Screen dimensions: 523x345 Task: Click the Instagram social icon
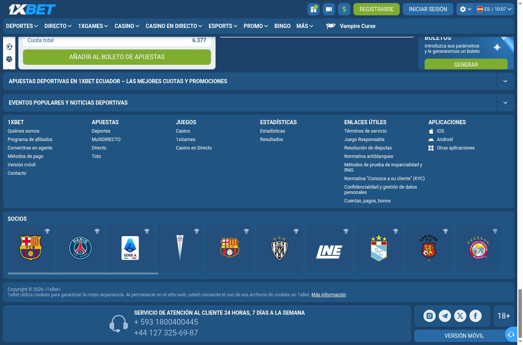point(430,316)
